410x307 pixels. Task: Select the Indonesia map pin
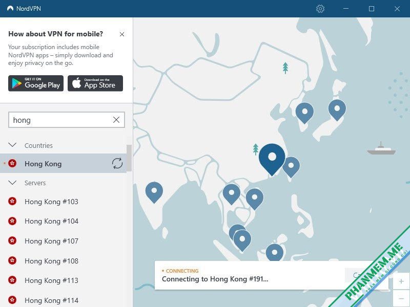click(275, 252)
